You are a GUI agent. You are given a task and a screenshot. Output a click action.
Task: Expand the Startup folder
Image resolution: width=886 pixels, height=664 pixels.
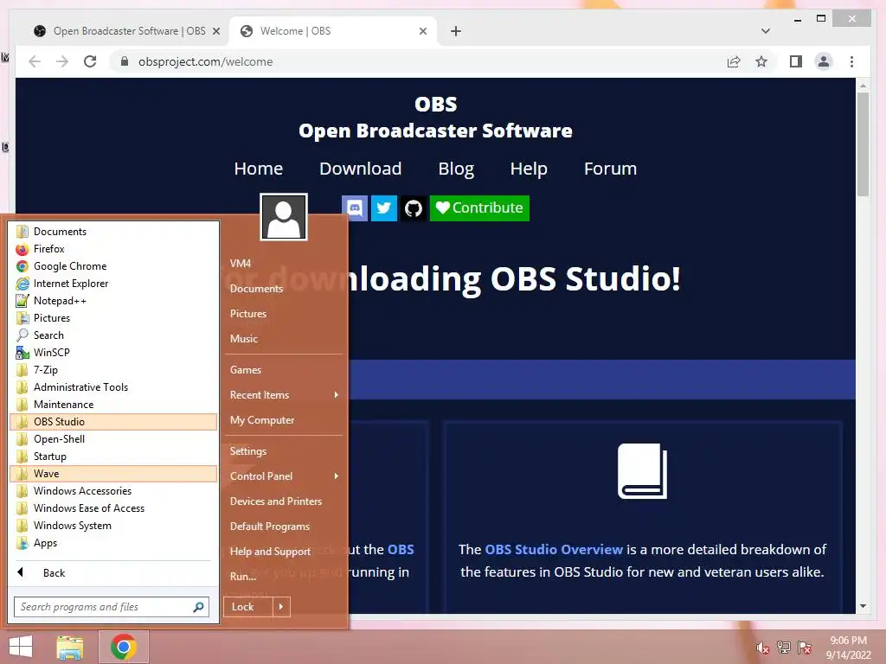point(113,456)
